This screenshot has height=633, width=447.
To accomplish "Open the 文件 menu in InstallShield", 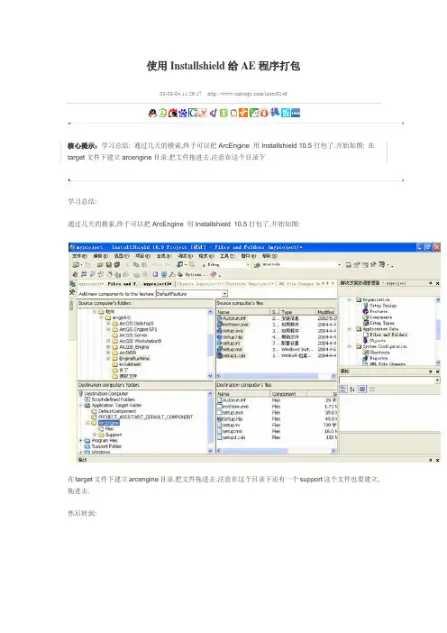I will 79,256.
